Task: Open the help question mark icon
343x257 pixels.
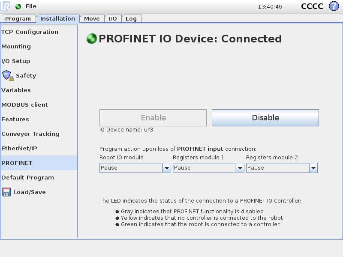Action: click(x=334, y=6)
